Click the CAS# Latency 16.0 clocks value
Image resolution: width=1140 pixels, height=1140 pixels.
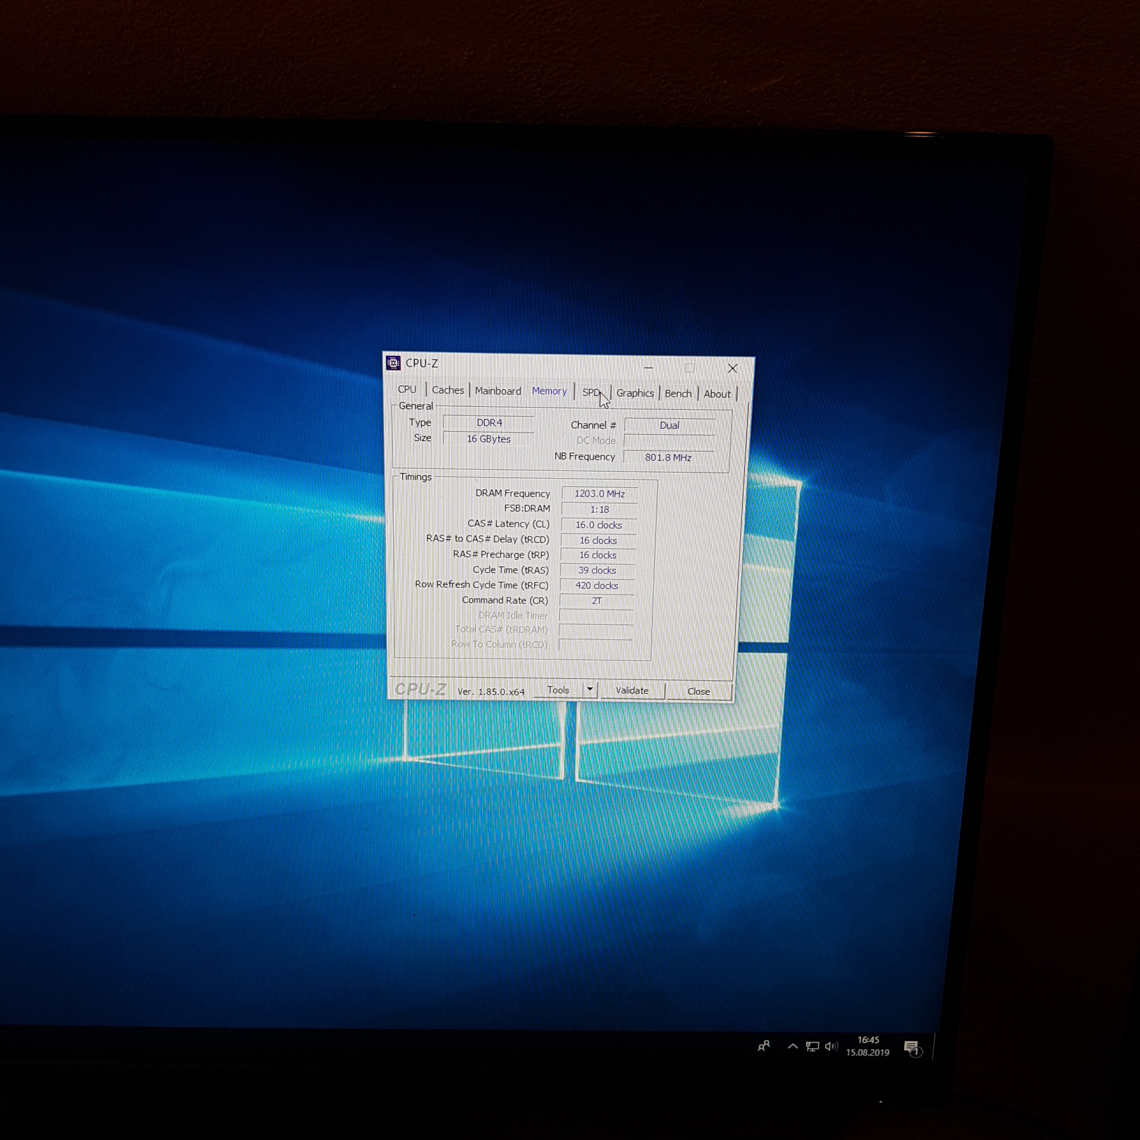point(598,525)
